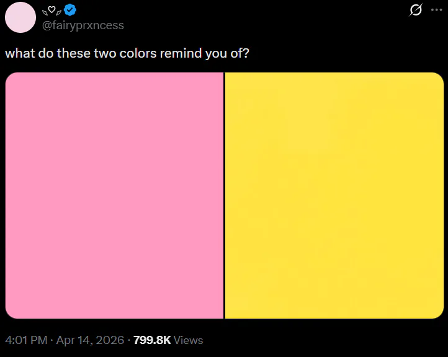Select the pink color swatch

114,195
